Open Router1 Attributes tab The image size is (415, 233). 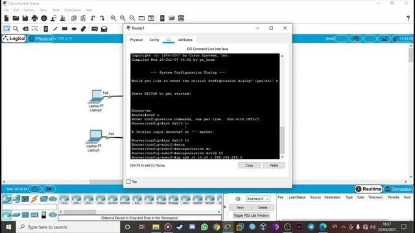click(x=185, y=39)
